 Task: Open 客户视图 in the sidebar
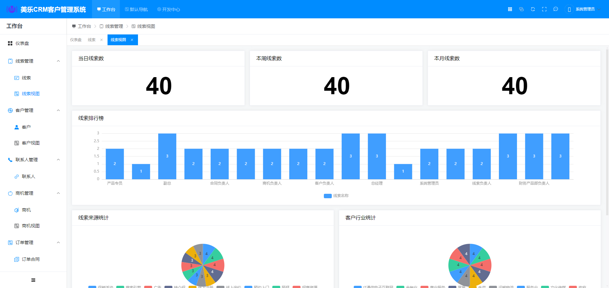point(30,143)
